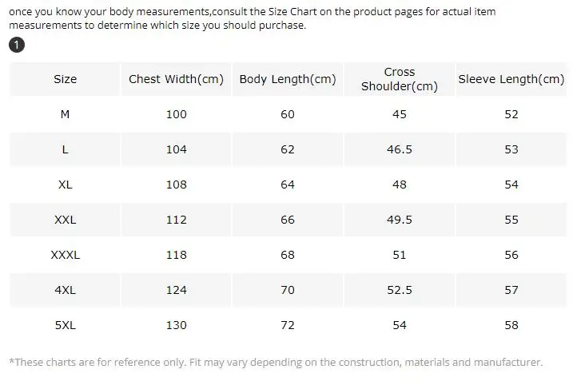Click body length value 72
This screenshot has width=573, height=389.
[288, 325]
